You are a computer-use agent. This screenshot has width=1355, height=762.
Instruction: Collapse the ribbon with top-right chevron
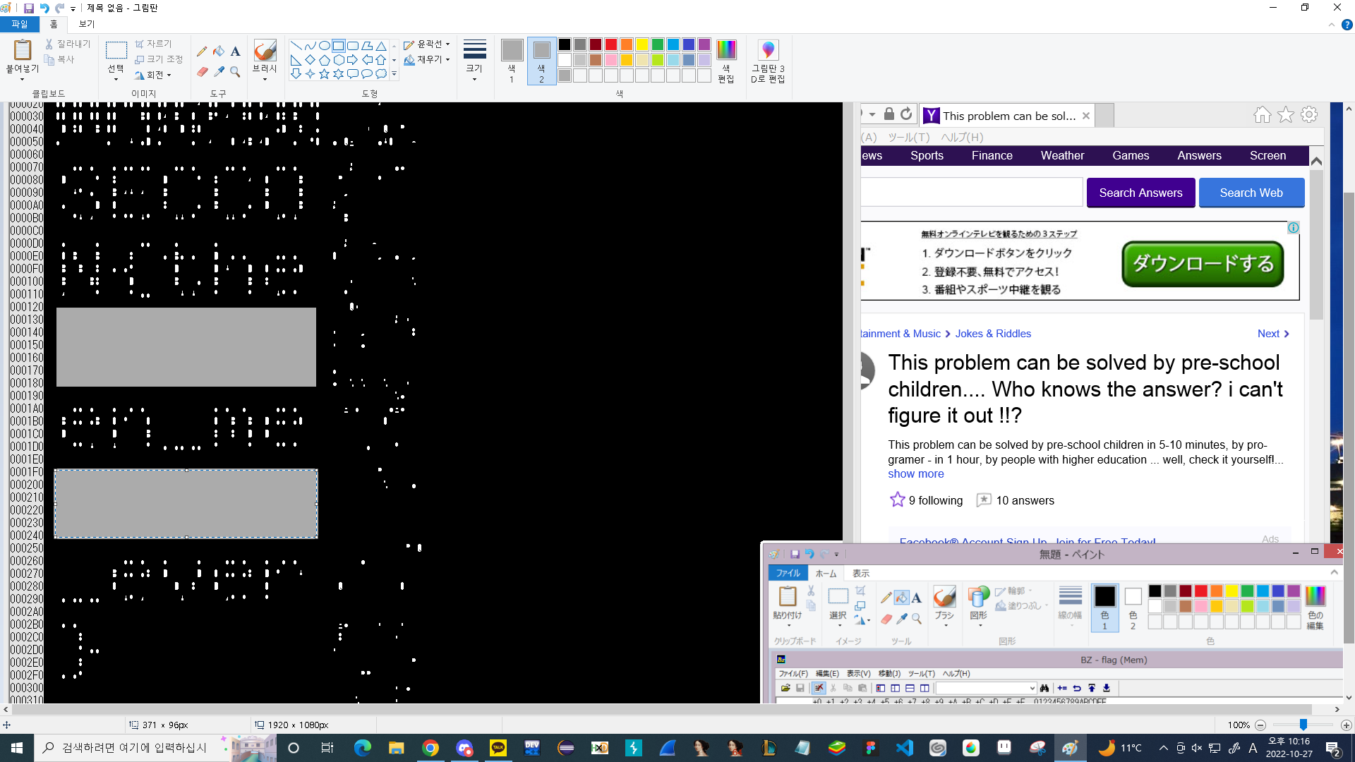click(1331, 25)
